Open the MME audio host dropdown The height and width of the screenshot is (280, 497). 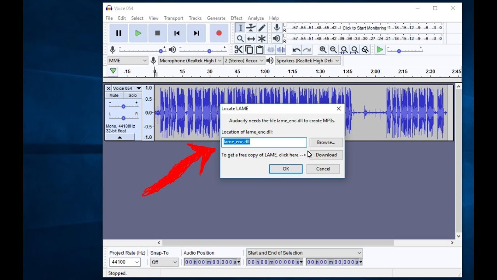128,61
